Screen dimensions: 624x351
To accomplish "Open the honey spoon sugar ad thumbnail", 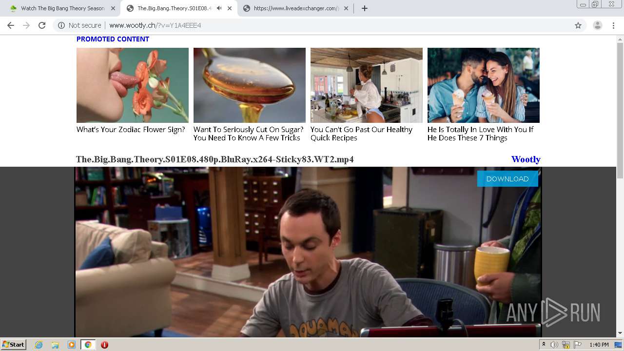I will tap(250, 85).
